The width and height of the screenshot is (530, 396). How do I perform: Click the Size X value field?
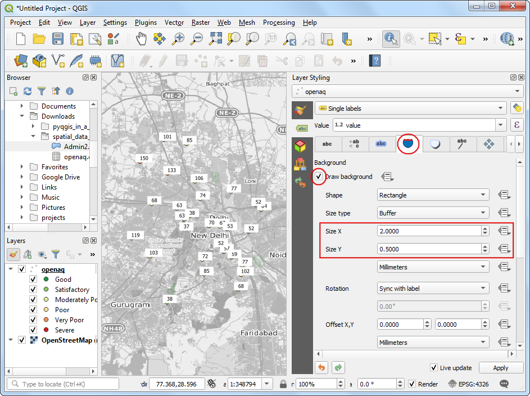tap(428, 231)
